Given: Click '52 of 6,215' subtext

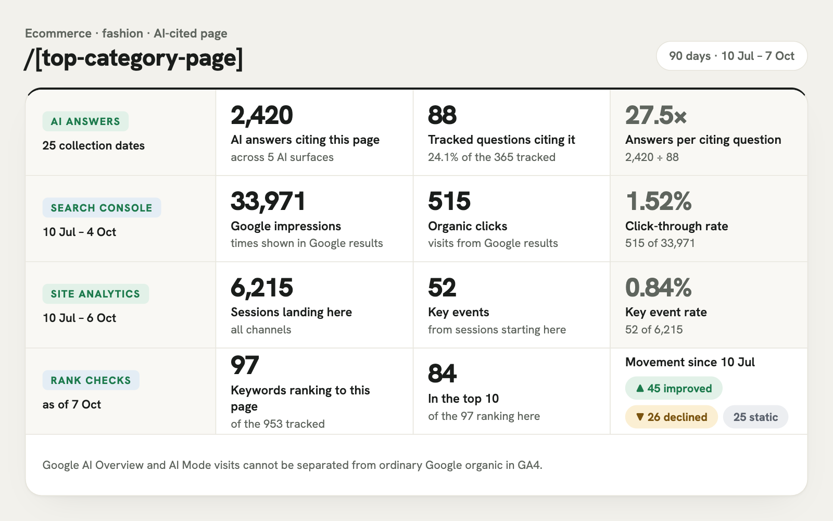Looking at the screenshot, I should (654, 330).
